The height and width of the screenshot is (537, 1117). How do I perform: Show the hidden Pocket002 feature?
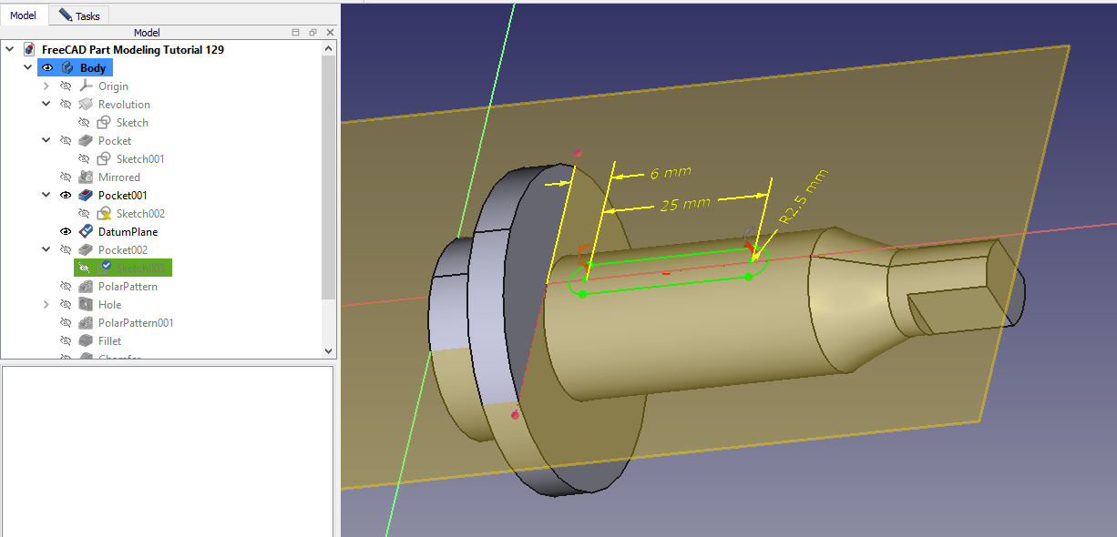pyautogui.click(x=66, y=250)
